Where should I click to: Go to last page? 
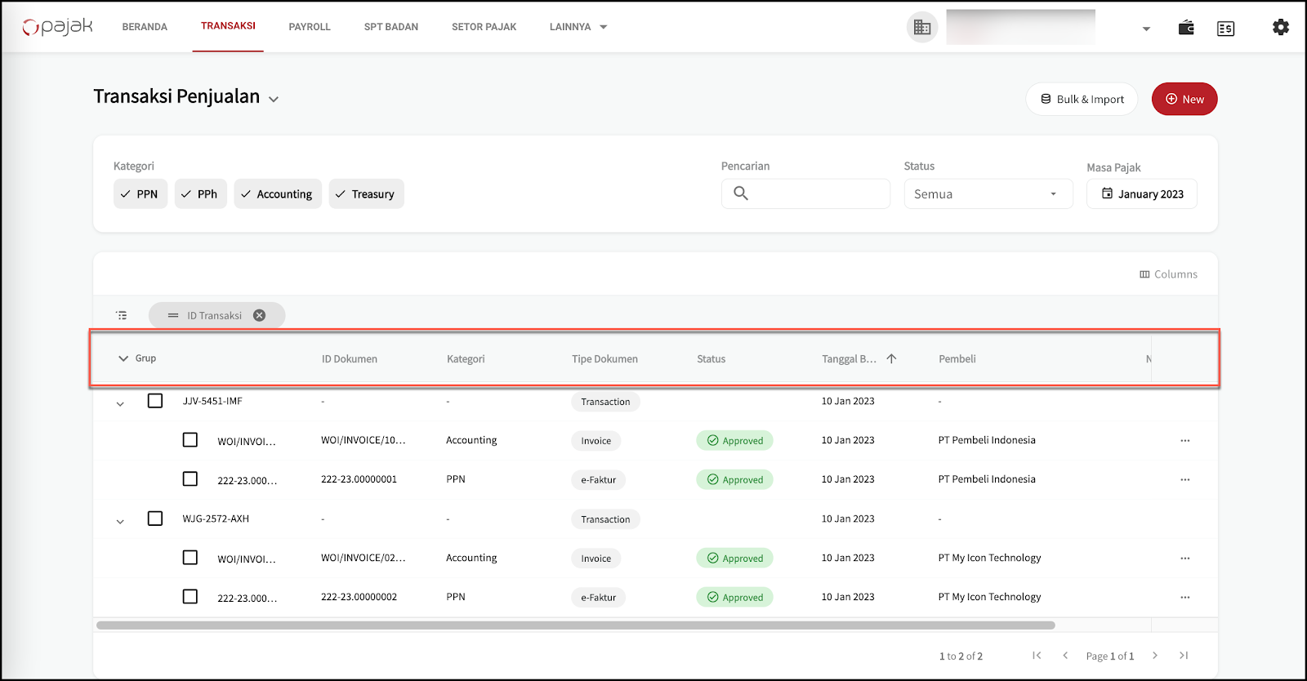pyautogui.click(x=1184, y=656)
